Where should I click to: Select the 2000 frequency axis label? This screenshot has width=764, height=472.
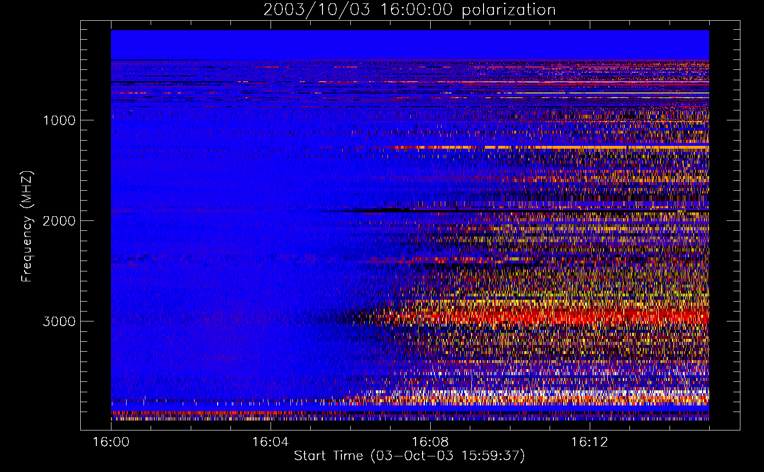pos(59,221)
